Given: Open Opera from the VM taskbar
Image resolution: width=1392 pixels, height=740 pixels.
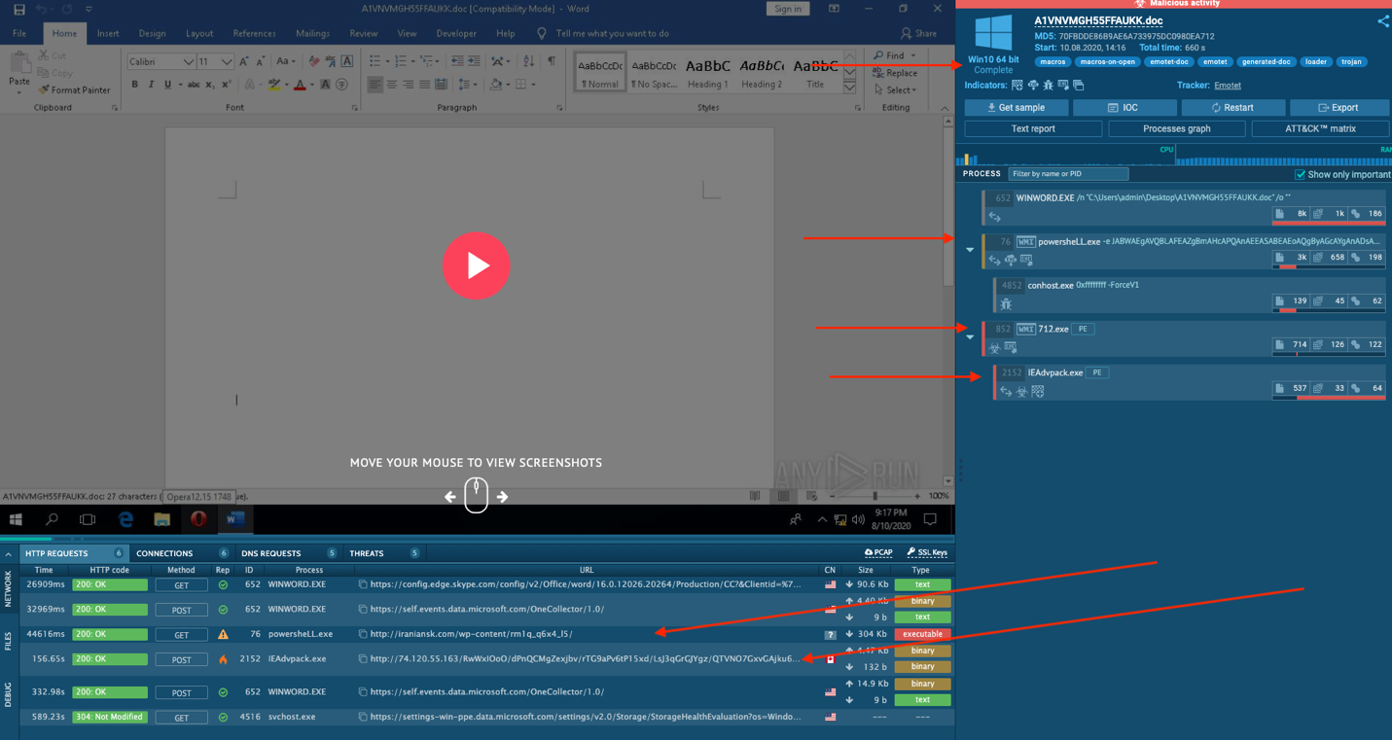Looking at the screenshot, I should 198,519.
